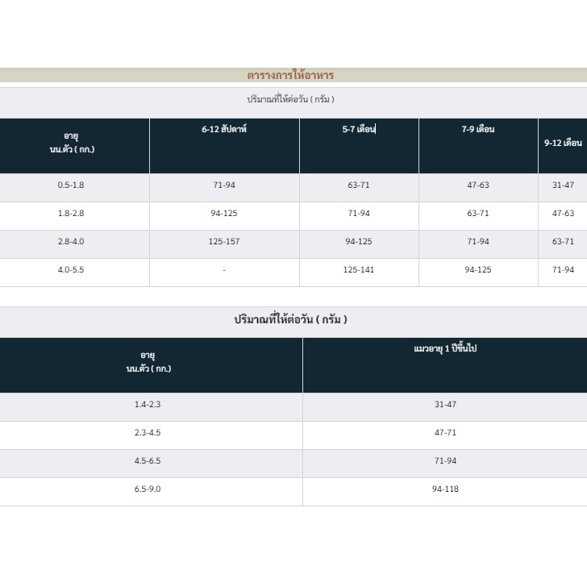Click the large ปริมาณที่ให้ต่อวัน heading of second table
This screenshot has width=587, height=587.
290,319
